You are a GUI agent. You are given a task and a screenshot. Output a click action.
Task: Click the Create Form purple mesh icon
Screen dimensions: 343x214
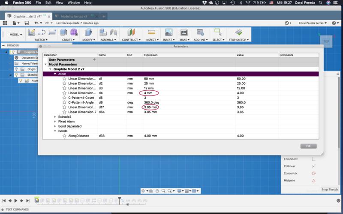[x=74, y=33]
